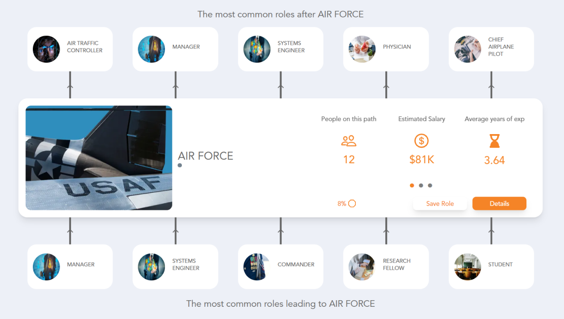This screenshot has height=319, width=564.
Task: Open the Manager role card in the top row
Action: [175, 49]
